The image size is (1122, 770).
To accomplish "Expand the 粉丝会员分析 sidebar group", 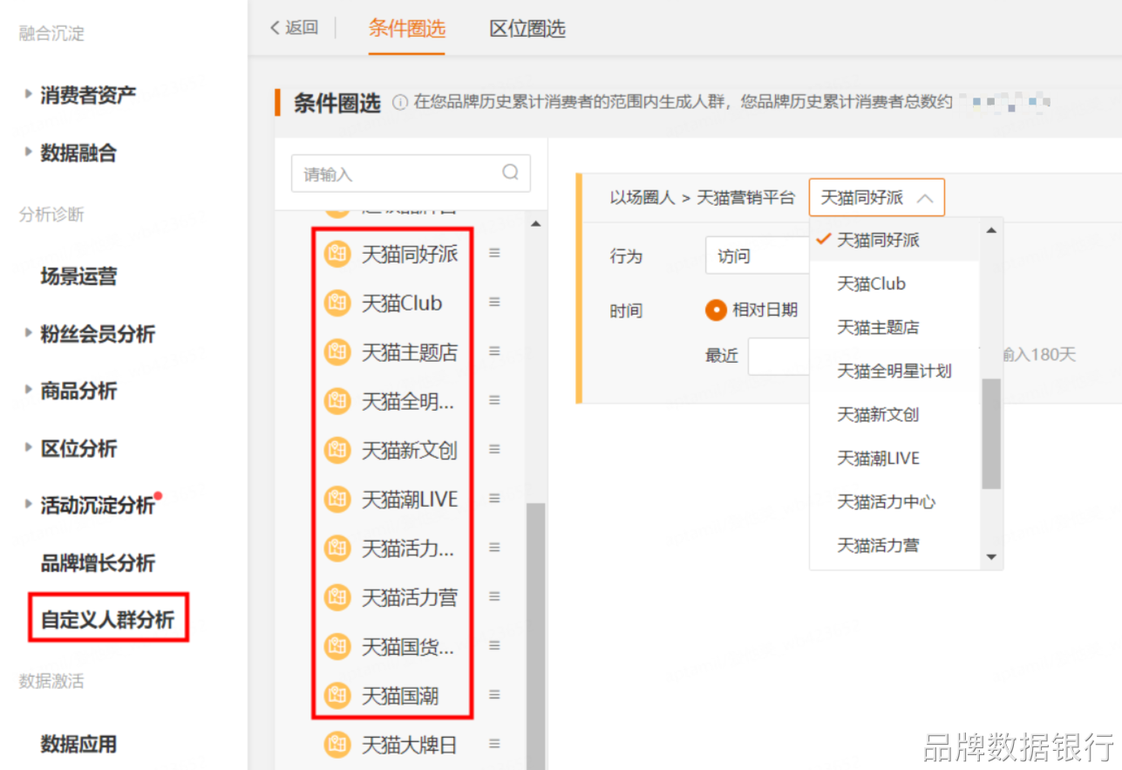I will pyautogui.click(x=29, y=332).
